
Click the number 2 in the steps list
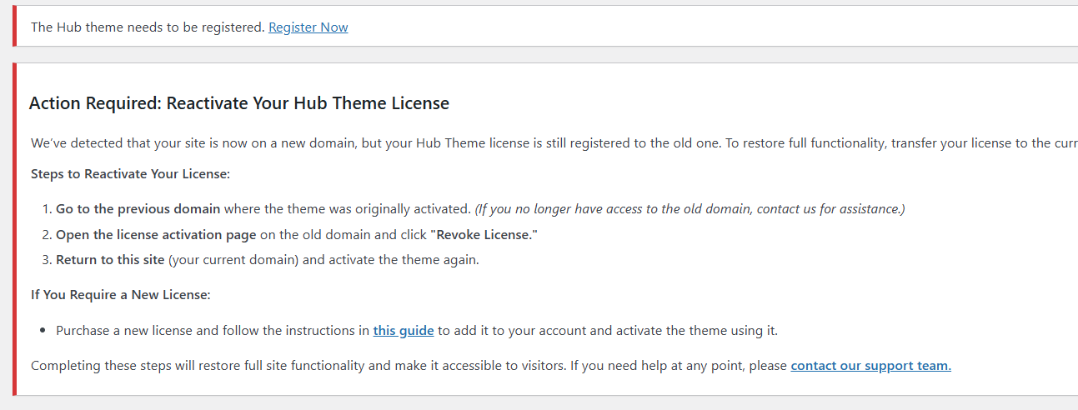46,235
